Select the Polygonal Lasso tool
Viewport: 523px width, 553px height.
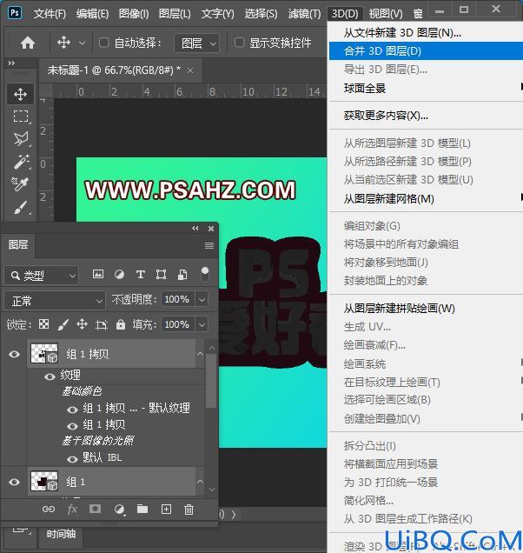(21, 139)
